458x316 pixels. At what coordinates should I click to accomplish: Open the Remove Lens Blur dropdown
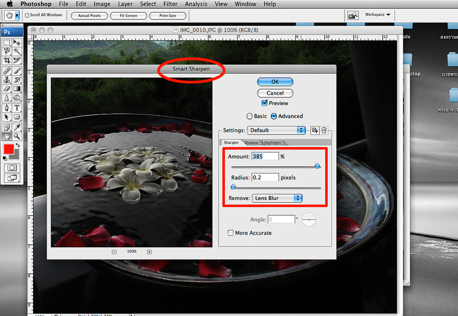277,198
